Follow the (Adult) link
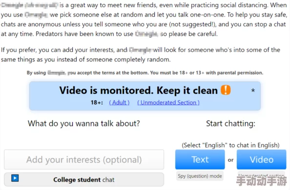This screenshot has height=190, width=290. 119,103
